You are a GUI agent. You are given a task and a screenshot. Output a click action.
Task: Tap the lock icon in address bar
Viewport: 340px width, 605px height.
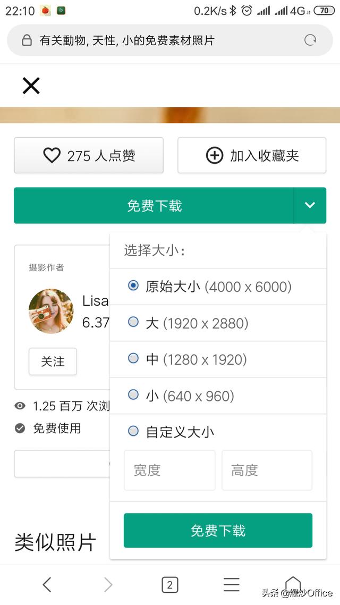[x=27, y=40]
